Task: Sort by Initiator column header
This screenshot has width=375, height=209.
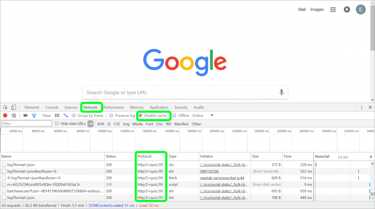Action: (225, 156)
